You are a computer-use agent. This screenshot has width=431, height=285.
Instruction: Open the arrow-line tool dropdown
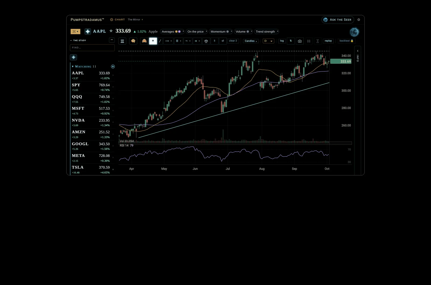point(168,41)
